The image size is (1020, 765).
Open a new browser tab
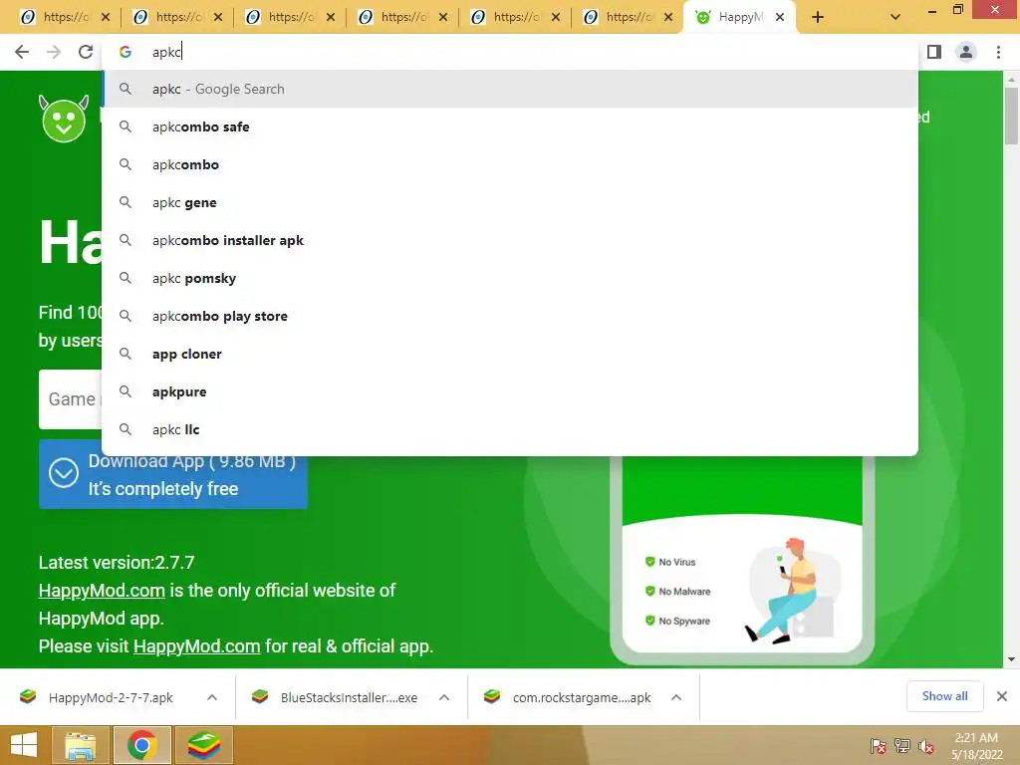pos(818,18)
